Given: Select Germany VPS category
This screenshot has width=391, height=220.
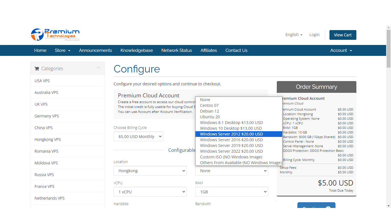Looking at the screenshot, I should pos(68,116).
